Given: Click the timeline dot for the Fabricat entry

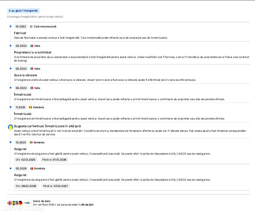Looking at the screenshot, I should (11, 26).
